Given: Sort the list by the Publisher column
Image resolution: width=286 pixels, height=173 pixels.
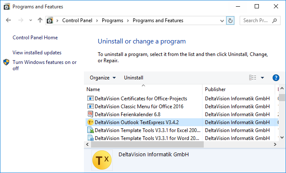Looking at the screenshot, I should tap(215, 89).
